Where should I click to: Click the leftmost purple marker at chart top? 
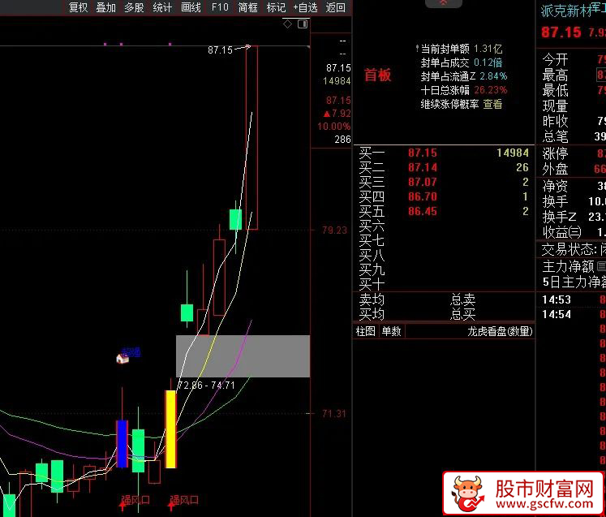(x=105, y=44)
